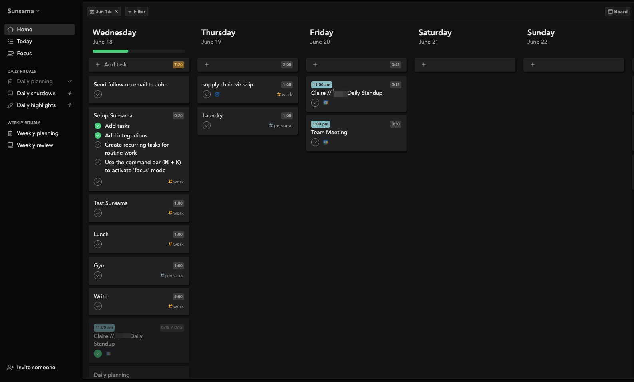
Task: Open Daily shutdown ritual
Action: coord(36,93)
